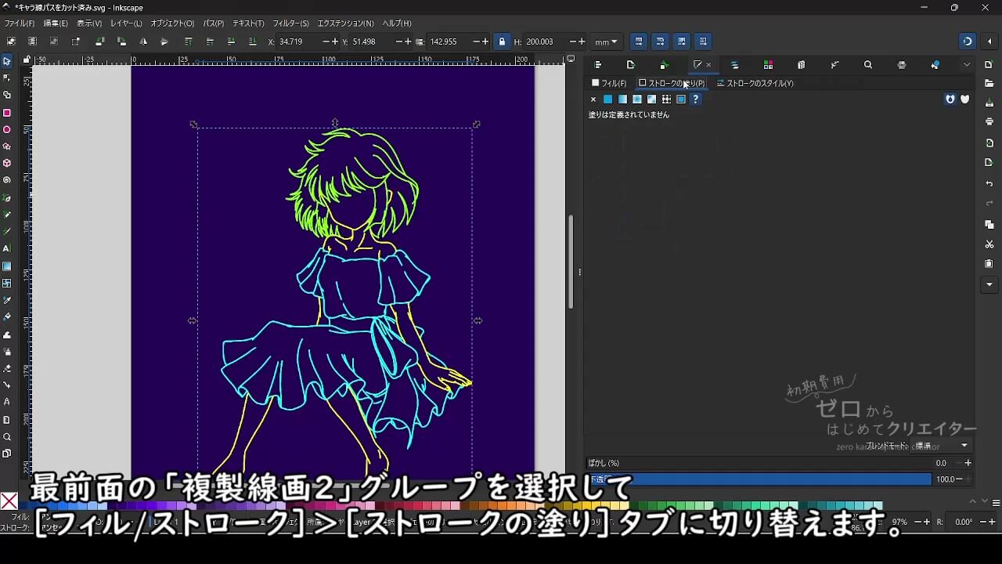Screen dimensions: 1002x564
Task: Choose linear gradient paint type
Action: (x=622, y=99)
